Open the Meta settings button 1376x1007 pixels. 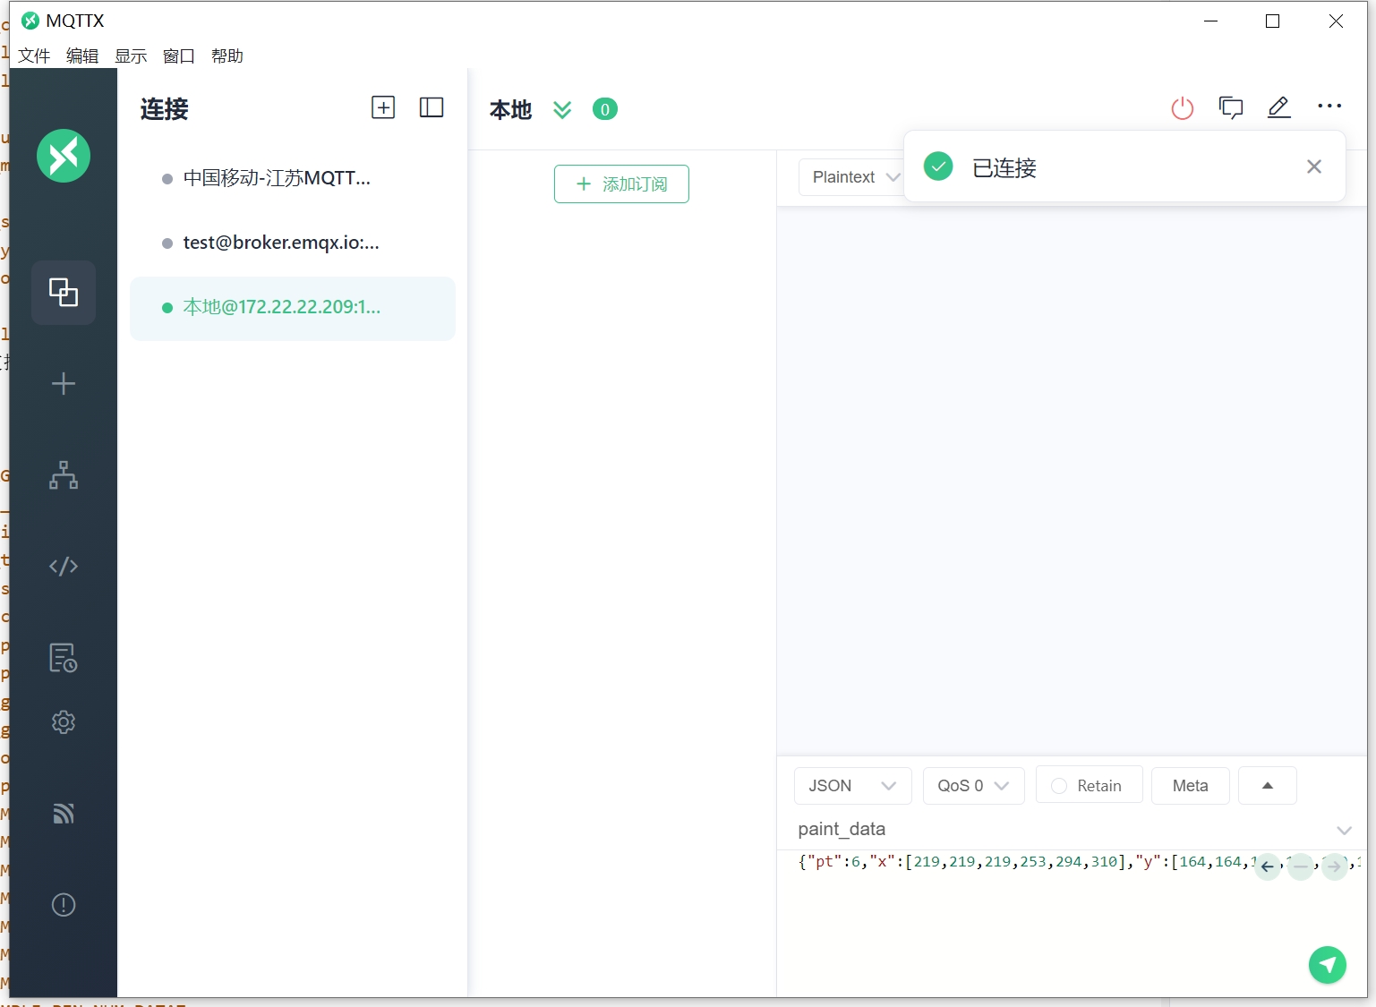point(1190,786)
